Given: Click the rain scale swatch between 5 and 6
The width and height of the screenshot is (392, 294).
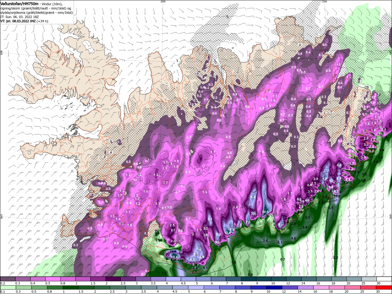Looking at the screenshot, I should coord(196,288).
